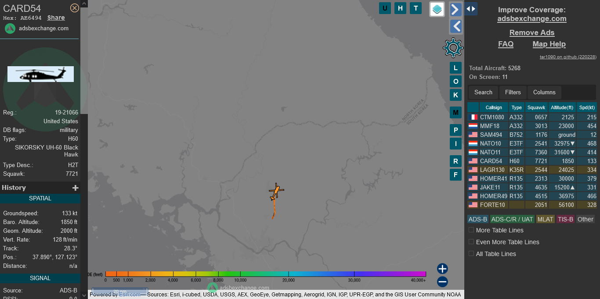Open tar1090 on github link

[x=568, y=57]
